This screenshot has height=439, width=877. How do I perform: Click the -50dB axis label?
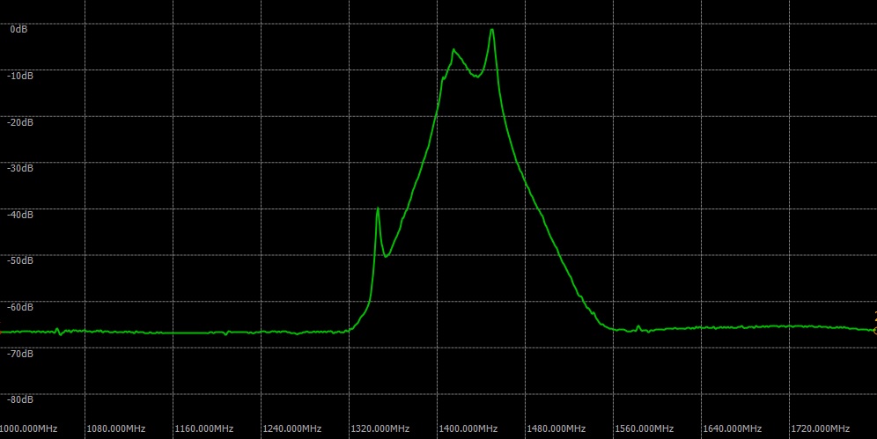20,260
